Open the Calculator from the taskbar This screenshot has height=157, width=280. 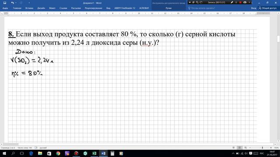112,153
